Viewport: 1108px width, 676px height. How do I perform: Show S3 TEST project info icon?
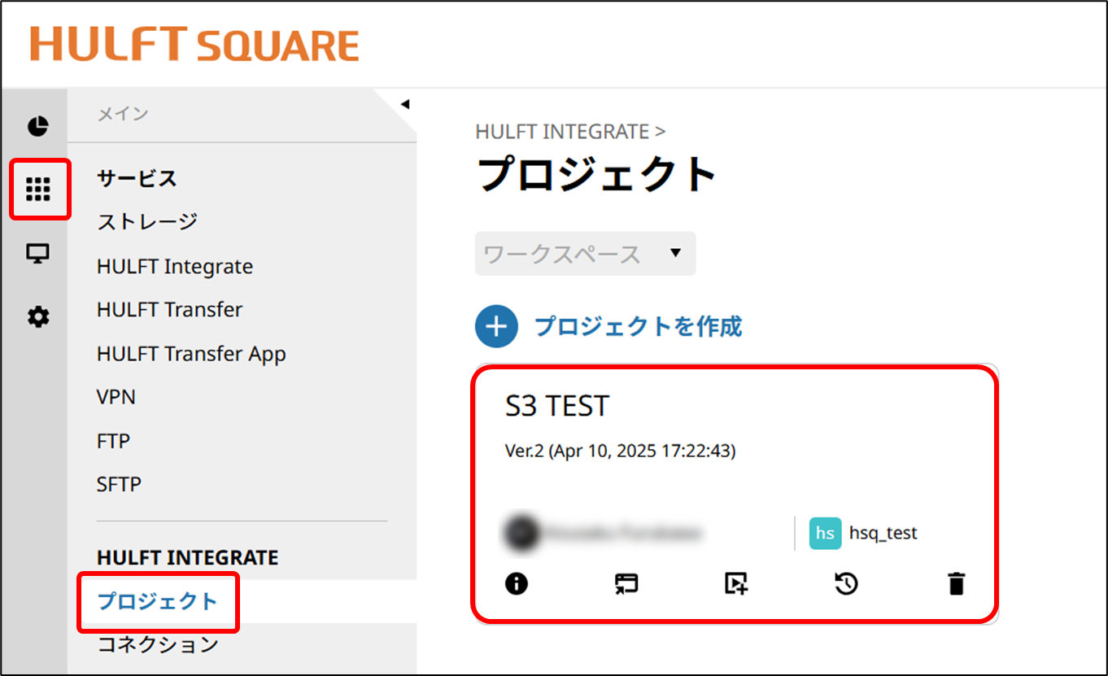pyautogui.click(x=517, y=583)
